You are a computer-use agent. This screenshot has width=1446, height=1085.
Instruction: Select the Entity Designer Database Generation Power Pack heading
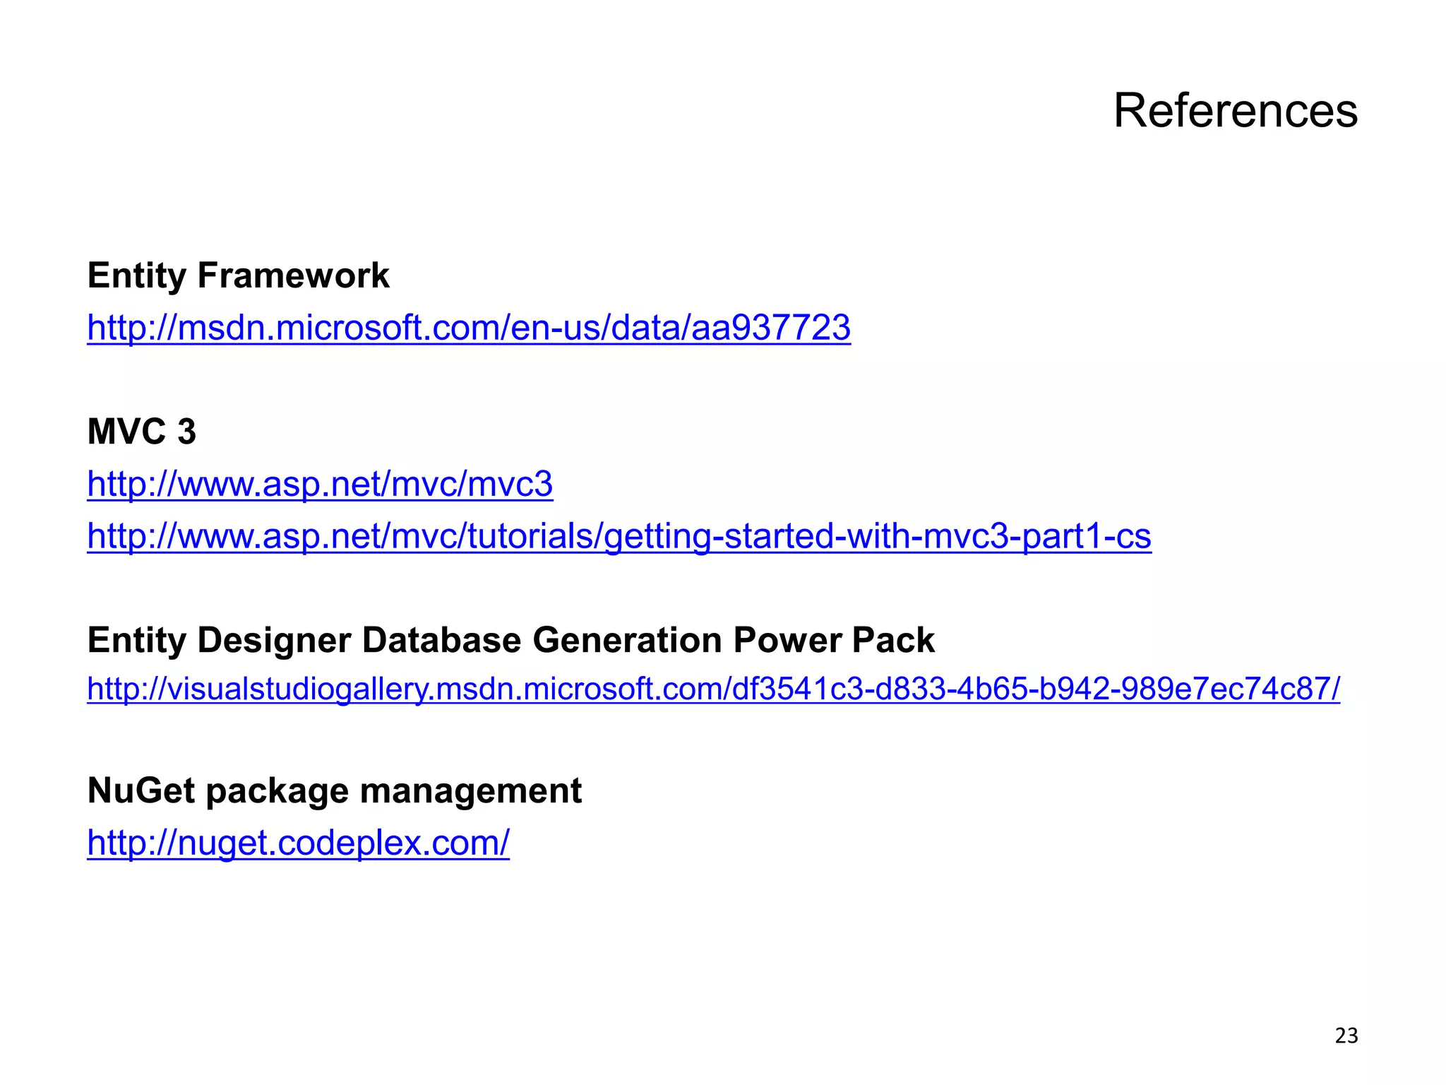point(510,640)
